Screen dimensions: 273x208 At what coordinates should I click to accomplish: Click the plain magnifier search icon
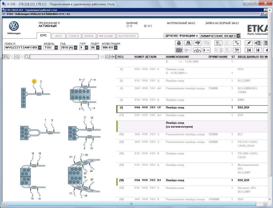pyautogui.click(x=27, y=57)
